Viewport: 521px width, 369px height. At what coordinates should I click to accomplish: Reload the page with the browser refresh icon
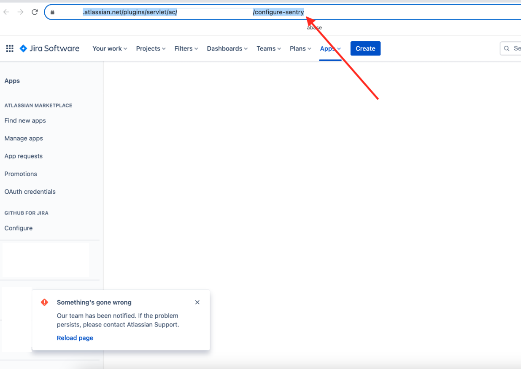(x=35, y=12)
